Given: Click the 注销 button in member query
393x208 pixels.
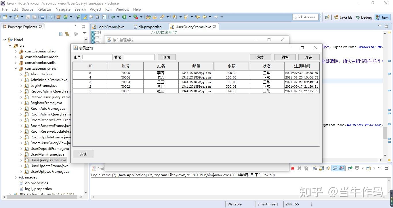Looking at the screenshot, I should click(309, 57).
